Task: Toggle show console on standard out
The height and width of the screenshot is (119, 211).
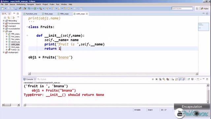Action: 180,79
